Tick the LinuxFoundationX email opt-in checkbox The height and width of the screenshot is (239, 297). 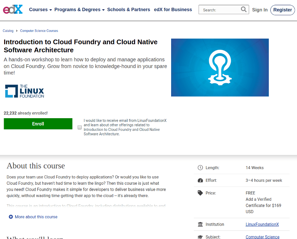(x=79, y=127)
